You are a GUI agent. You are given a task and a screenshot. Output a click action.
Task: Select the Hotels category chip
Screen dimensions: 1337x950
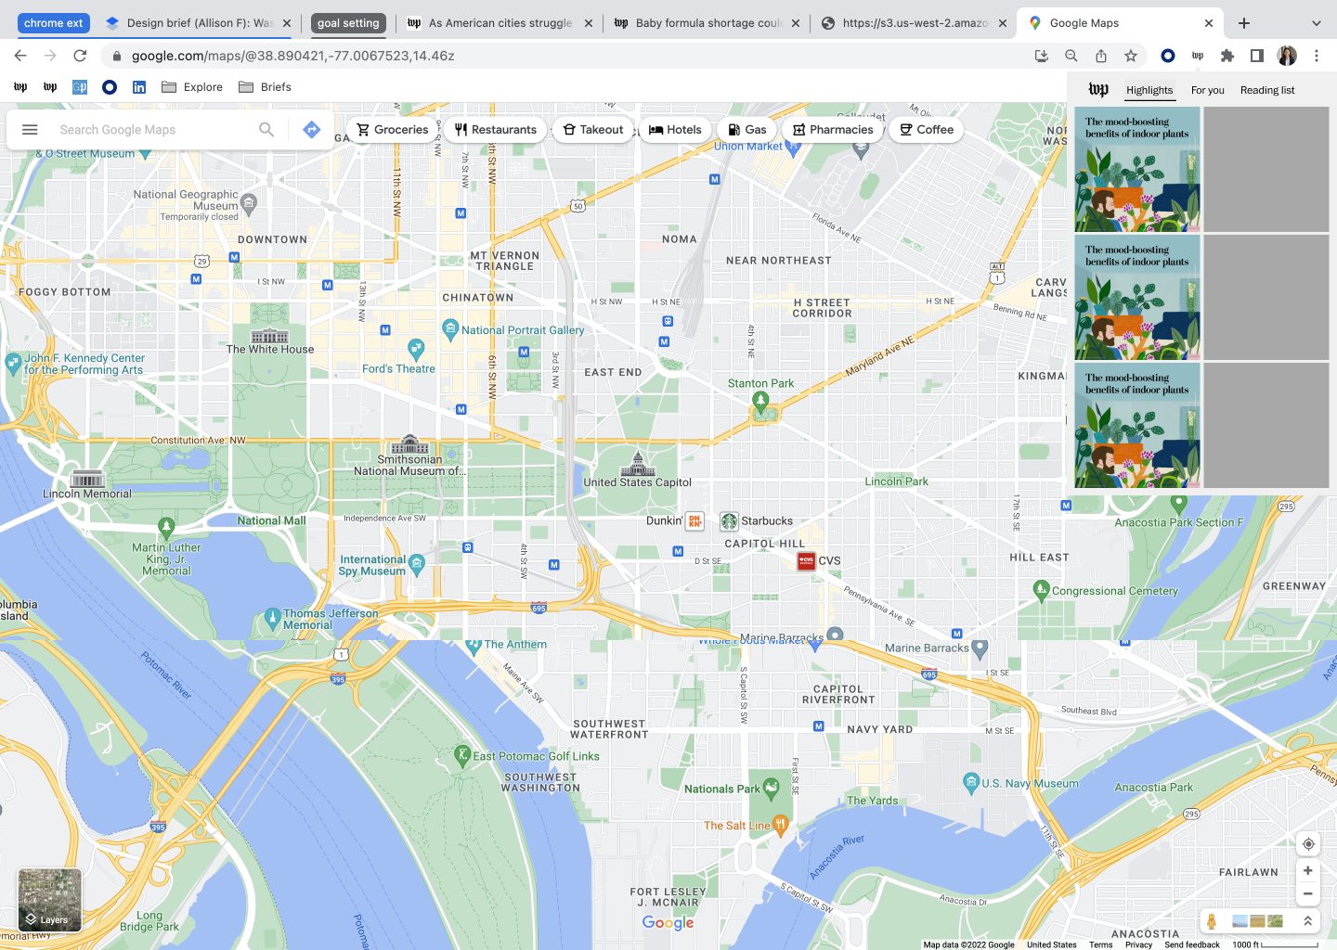pyautogui.click(x=675, y=130)
